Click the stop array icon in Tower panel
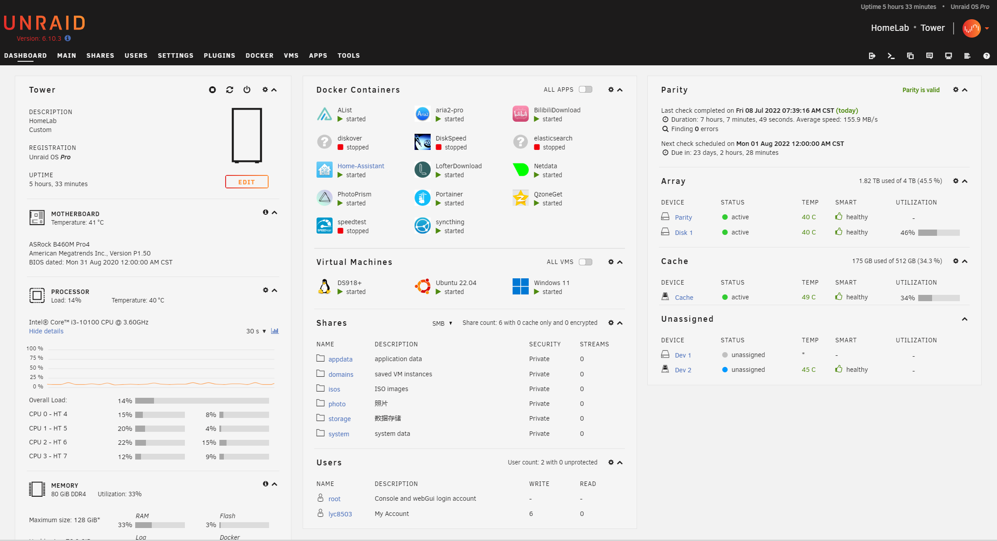The image size is (997, 541). pos(212,89)
